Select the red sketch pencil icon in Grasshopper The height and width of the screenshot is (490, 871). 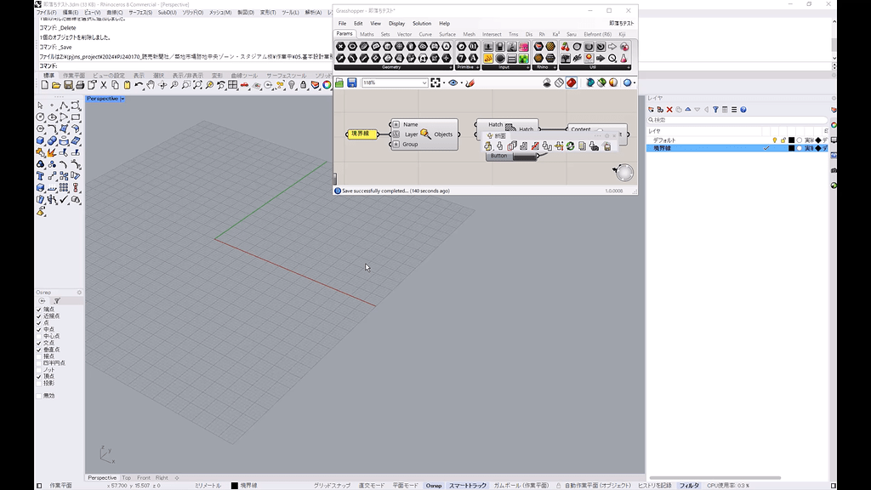(470, 83)
